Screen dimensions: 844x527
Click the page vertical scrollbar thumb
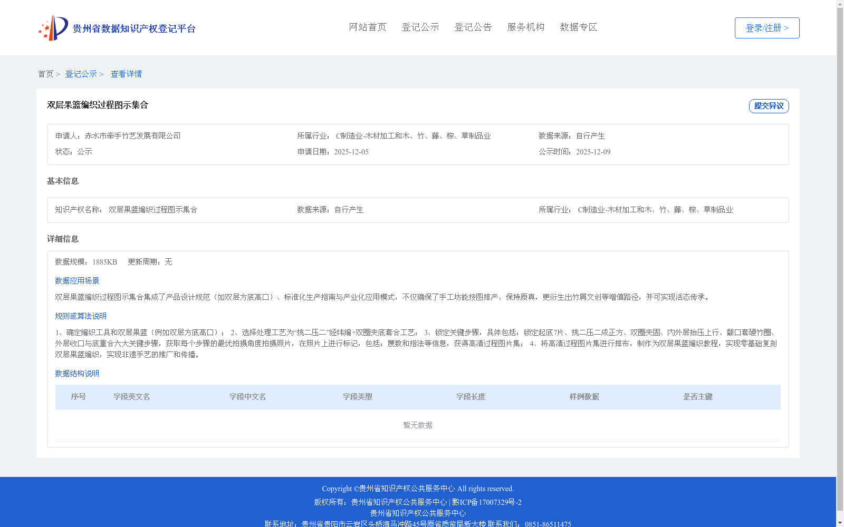point(840,258)
